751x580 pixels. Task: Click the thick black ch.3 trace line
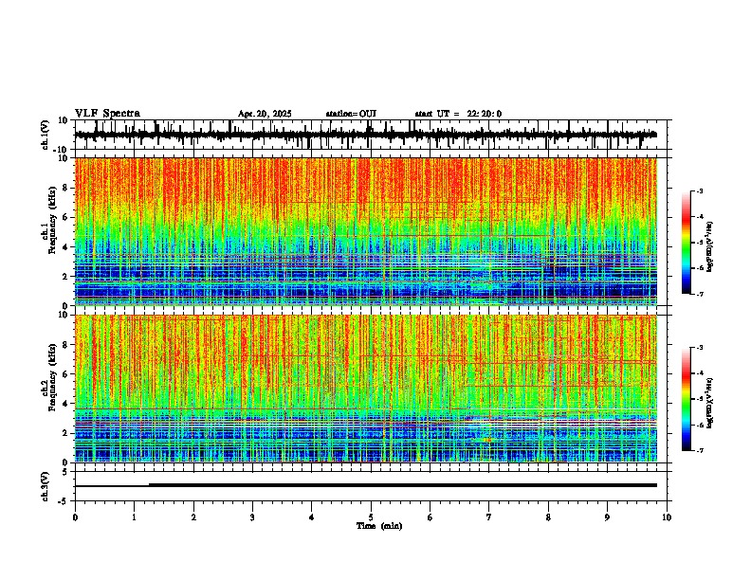(402, 485)
